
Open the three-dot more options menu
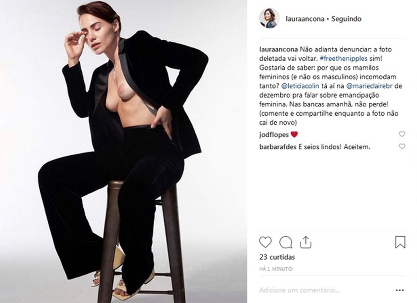click(400, 290)
